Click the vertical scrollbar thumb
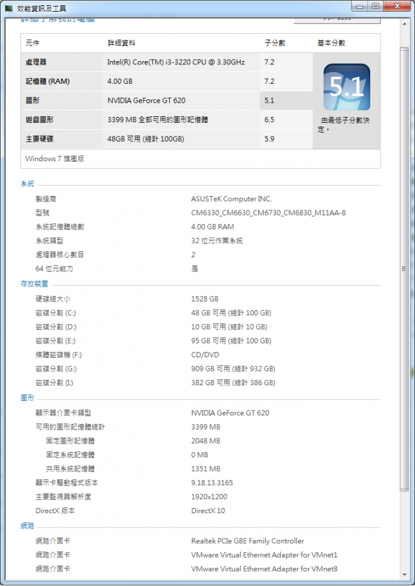Viewport: 415px width, 586px height. click(x=405, y=269)
